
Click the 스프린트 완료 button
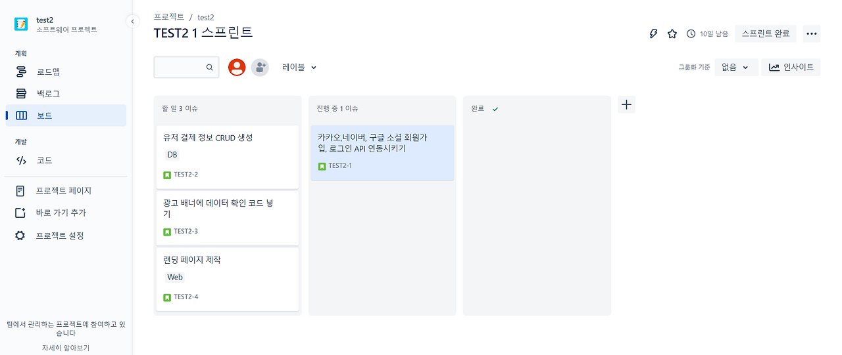point(765,33)
